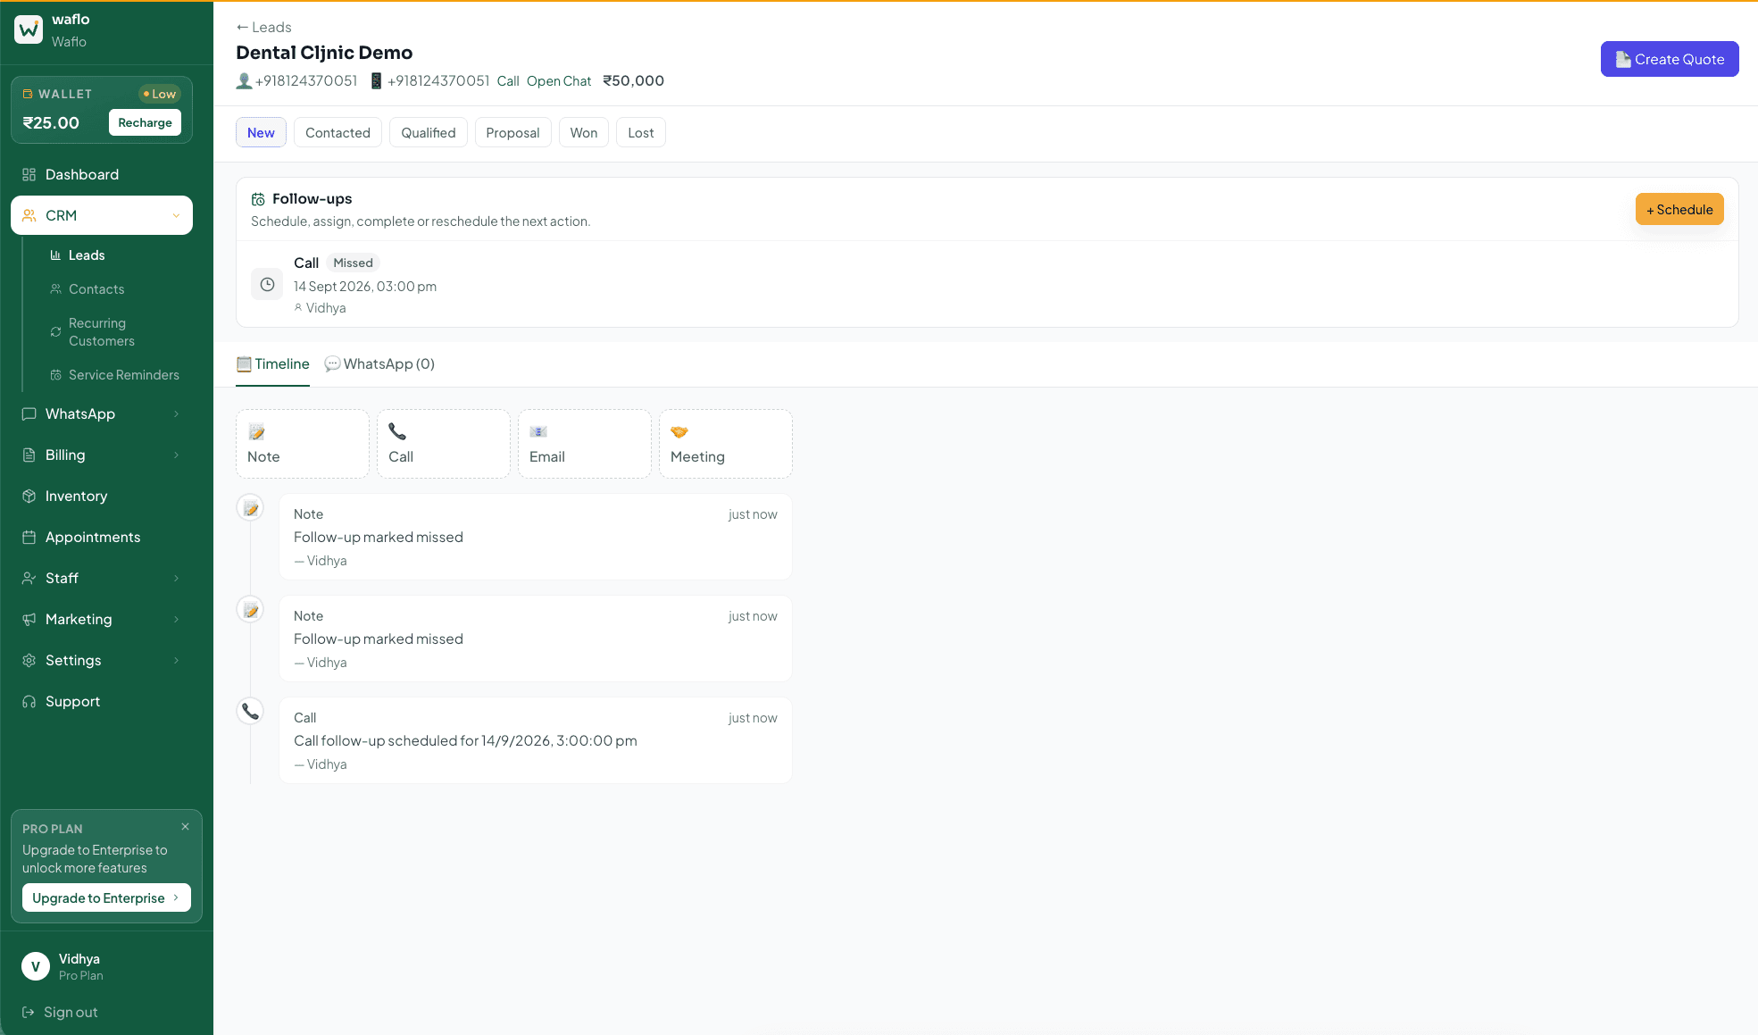Screen dimensions: 1758x1035
Task: Switch to the WhatsApp (0) tab
Action: (379, 364)
